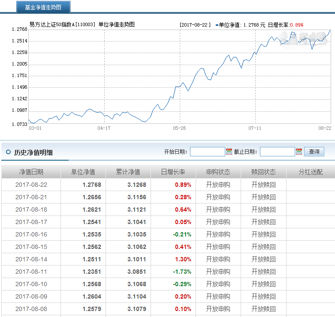Click daily growth rate 0.10%
Image resolution: width=335 pixels, height=317 pixels.
point(183,309)
